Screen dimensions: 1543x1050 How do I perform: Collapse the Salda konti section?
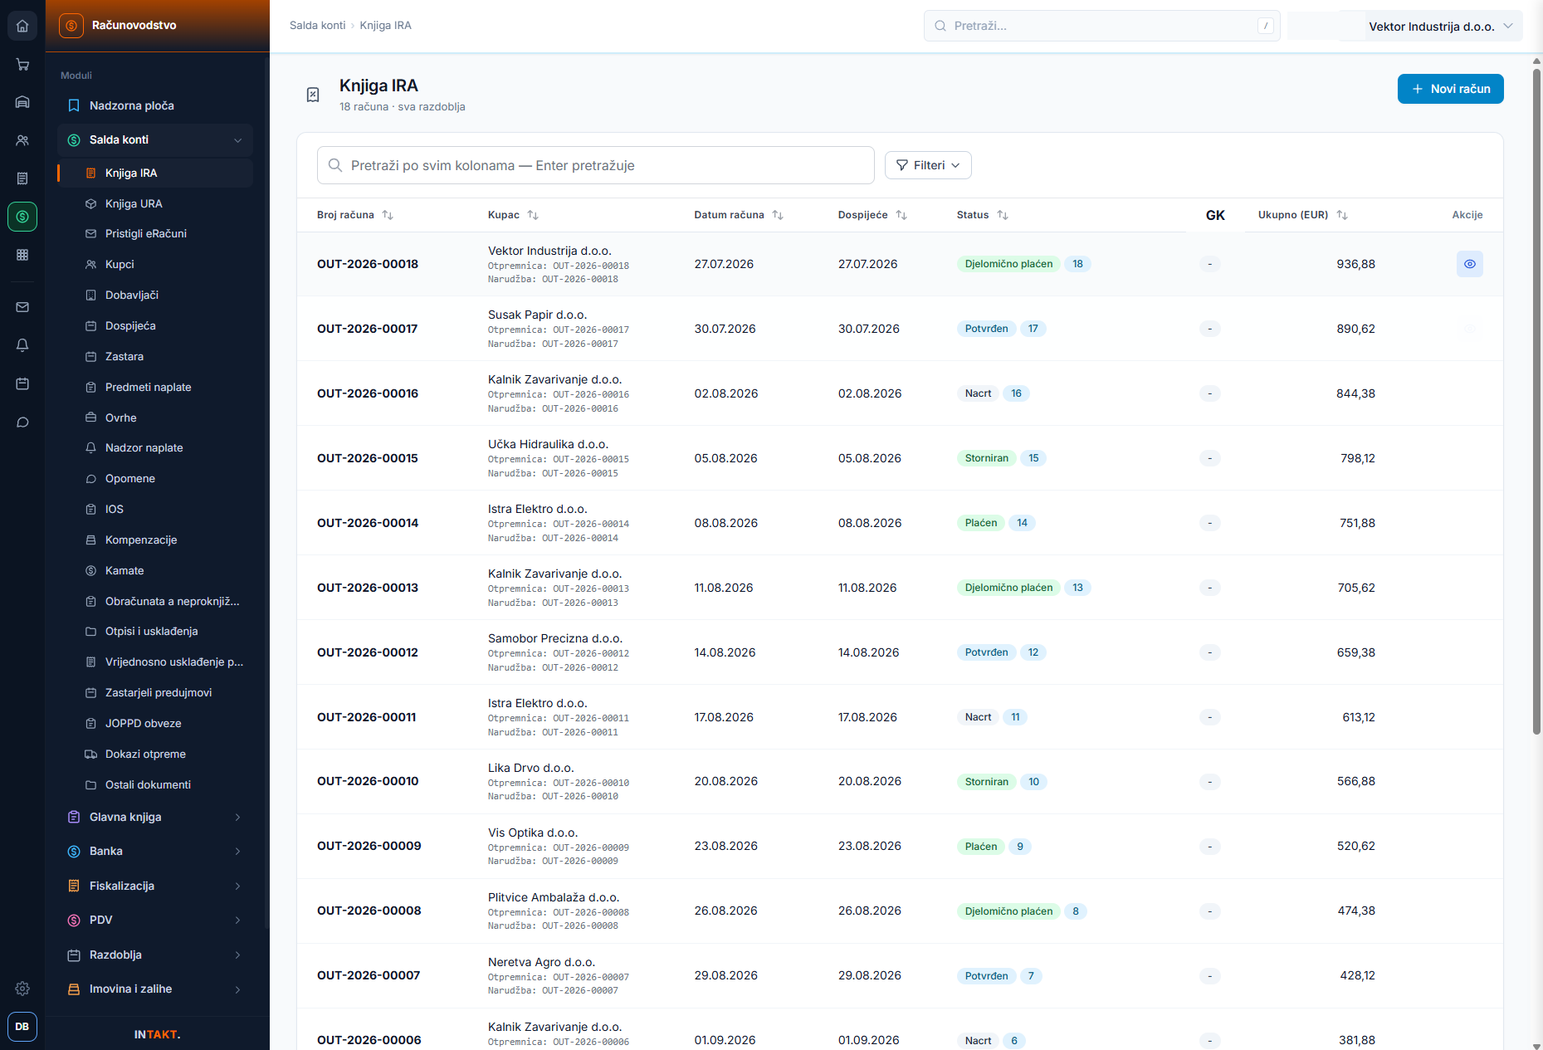click(155, 140)
